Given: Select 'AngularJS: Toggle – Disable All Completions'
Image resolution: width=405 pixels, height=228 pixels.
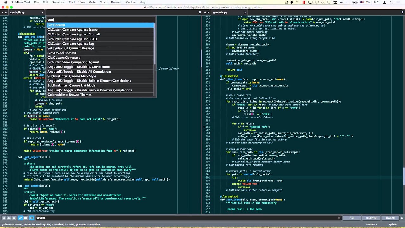Looking at the screenshot, I should [x=100, y=72].
